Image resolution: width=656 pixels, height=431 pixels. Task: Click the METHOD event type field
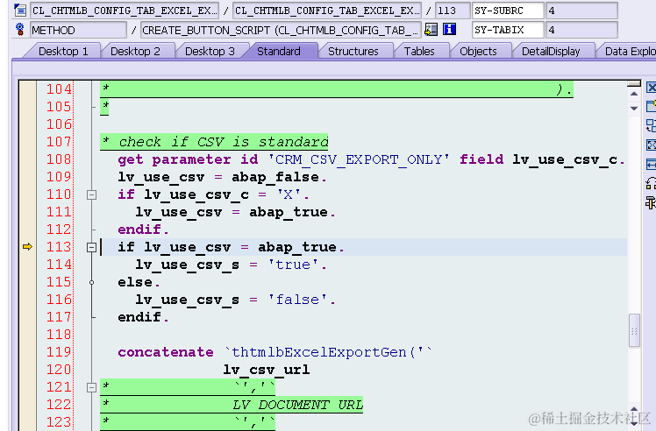pyautogui.click(x=78, y=30)
